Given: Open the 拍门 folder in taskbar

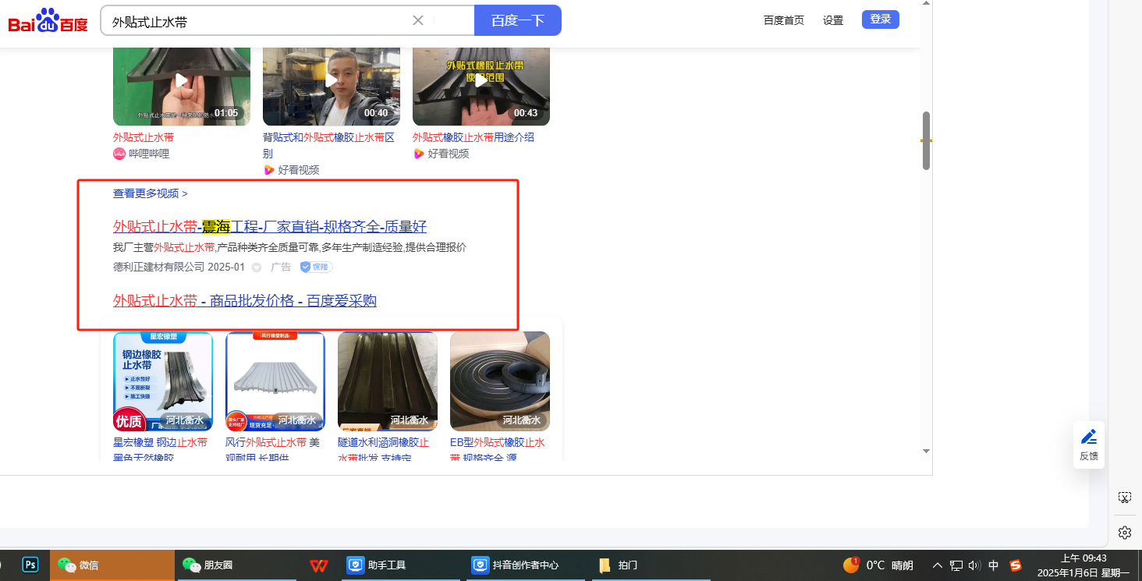Looking at the screenshot, I should (x=651, y=565).
